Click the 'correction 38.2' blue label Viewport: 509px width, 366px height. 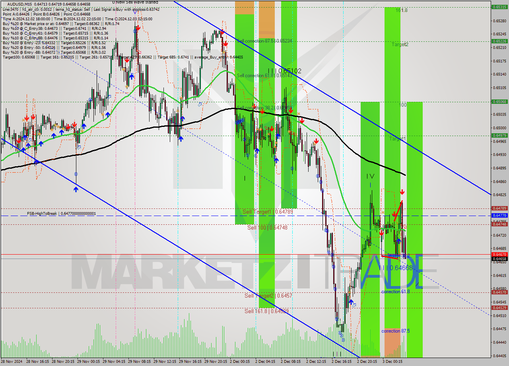click(x=396, y=255)
